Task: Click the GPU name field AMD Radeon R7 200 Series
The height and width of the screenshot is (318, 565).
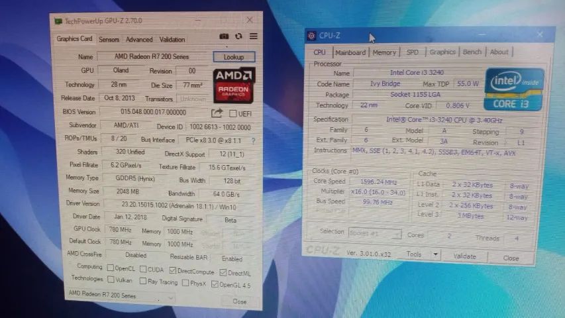Action: (152, 56)
